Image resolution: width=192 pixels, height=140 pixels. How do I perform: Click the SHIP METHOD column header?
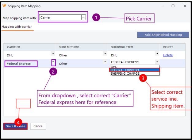(69, 47)
